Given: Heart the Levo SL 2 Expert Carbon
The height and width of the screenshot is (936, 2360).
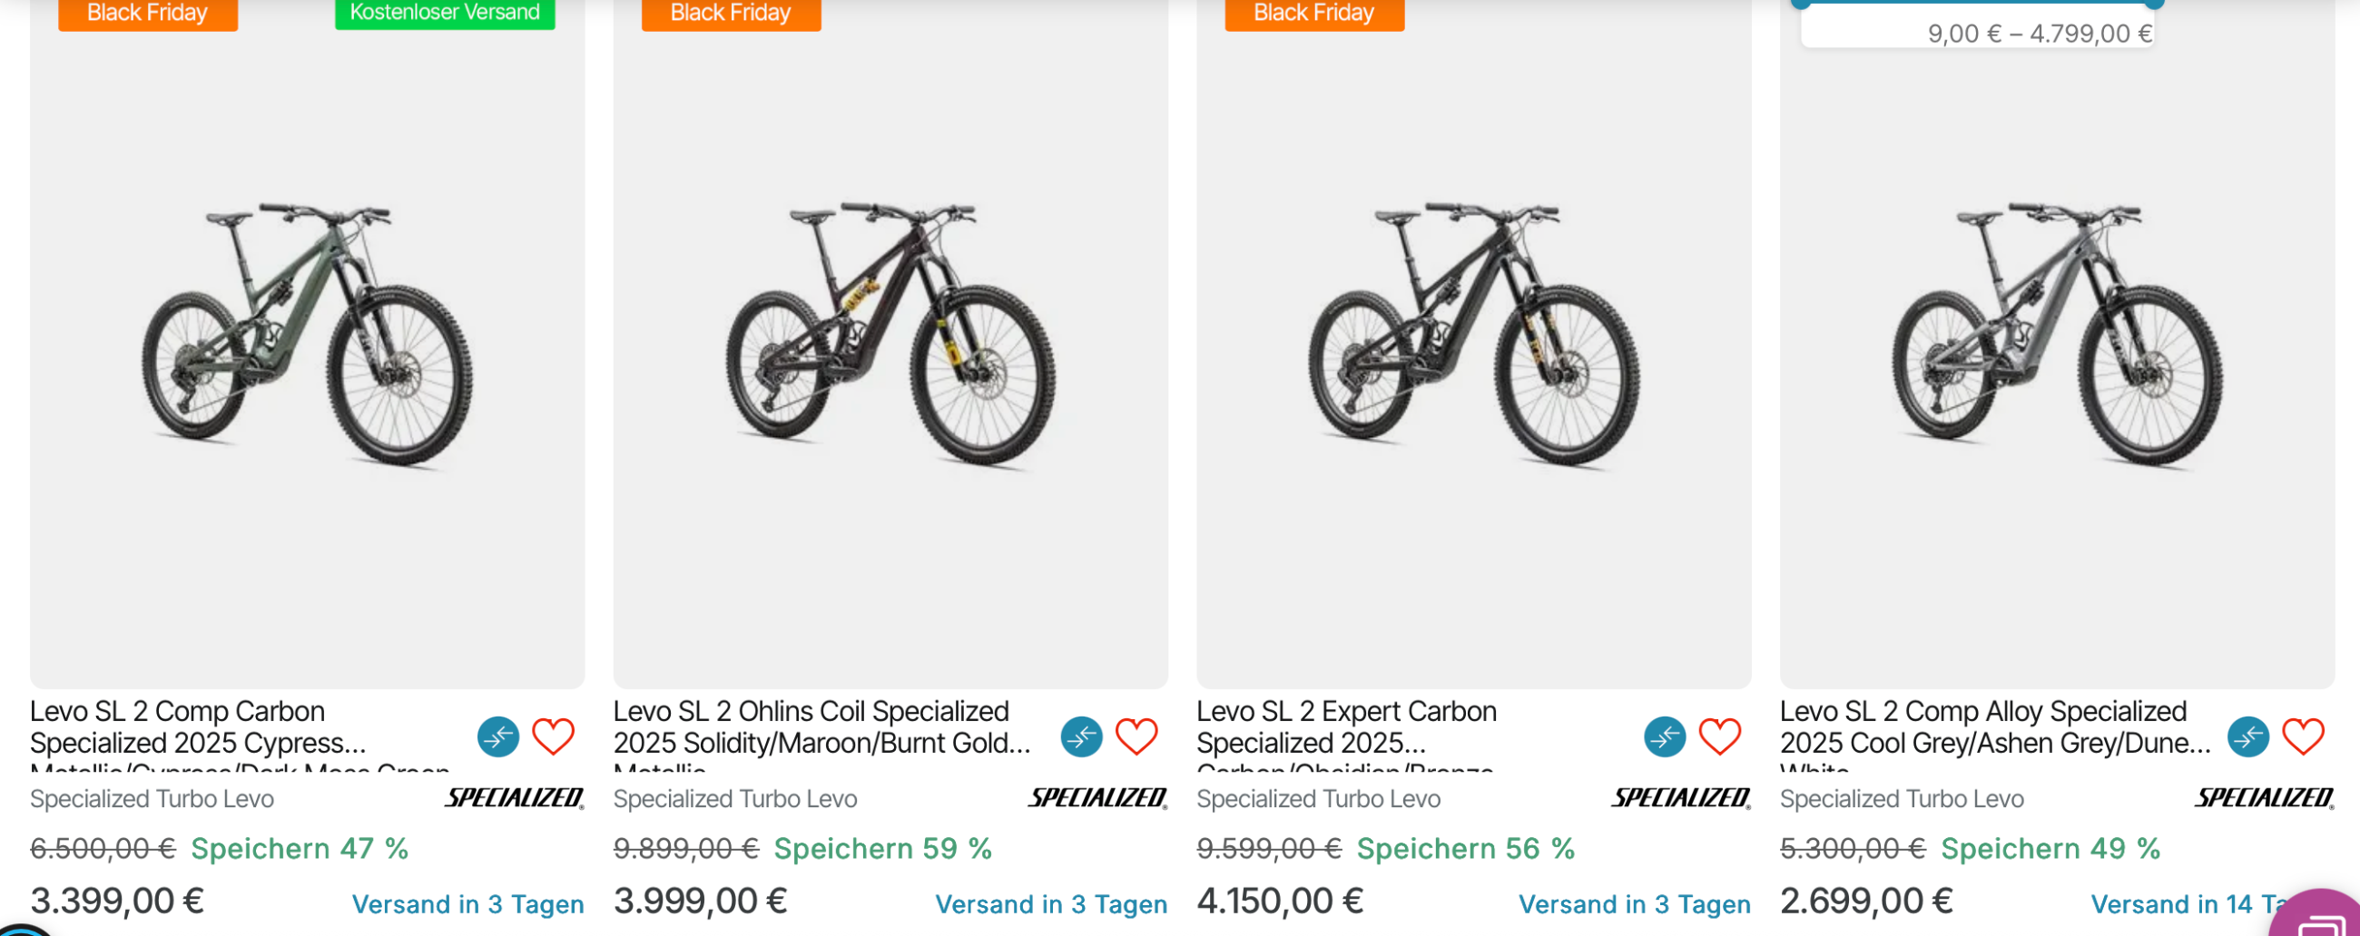Looking at the screenshot, I should click(x=1719, y=736).
